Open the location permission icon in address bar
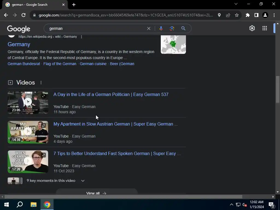This screenshot has height=210, width=280. tap(219, 15)
